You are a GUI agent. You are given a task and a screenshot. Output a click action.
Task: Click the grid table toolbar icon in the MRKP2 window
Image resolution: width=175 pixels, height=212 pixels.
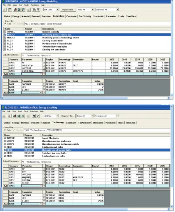tap(10, 10)
